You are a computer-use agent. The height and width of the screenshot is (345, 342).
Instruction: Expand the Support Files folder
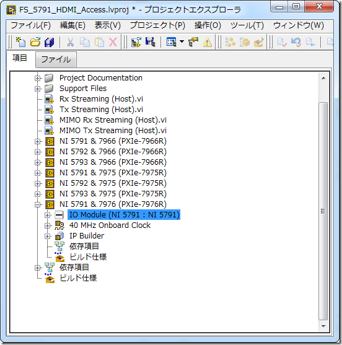(37, 89)
